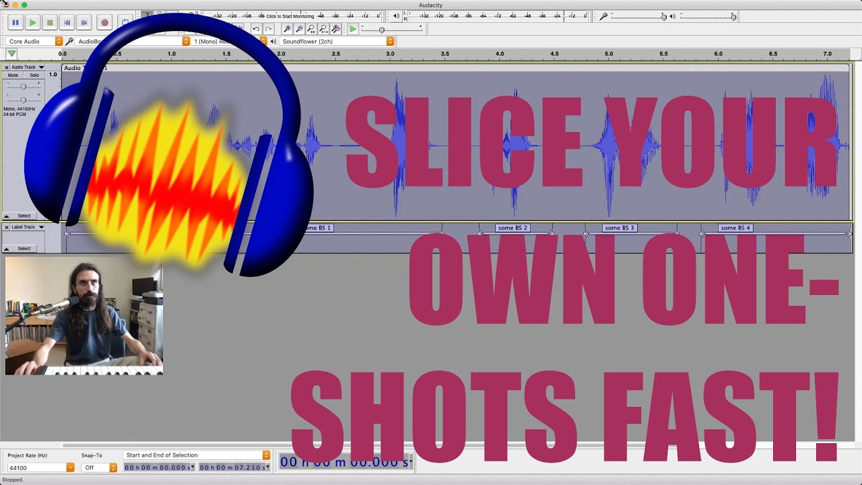Open the Core Audio host dropdown
The image size is (862, 485).
35,41
